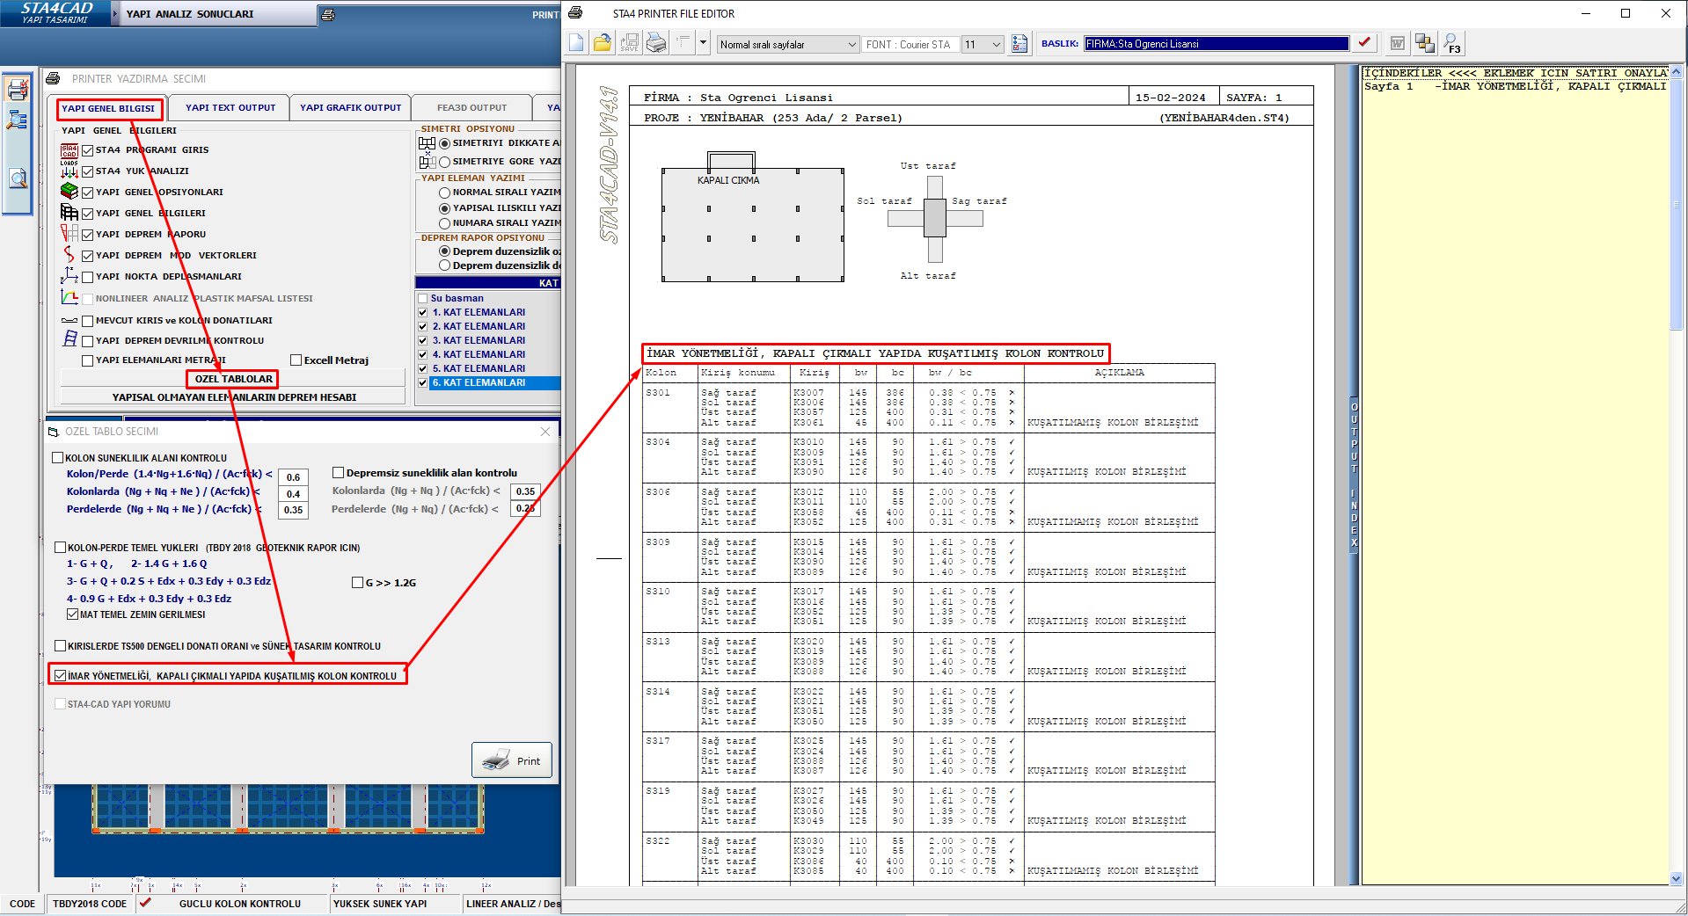Confirm title with the red checkmark icon
This screenshot has height=916, width=1688.
tap(1364, 43)
